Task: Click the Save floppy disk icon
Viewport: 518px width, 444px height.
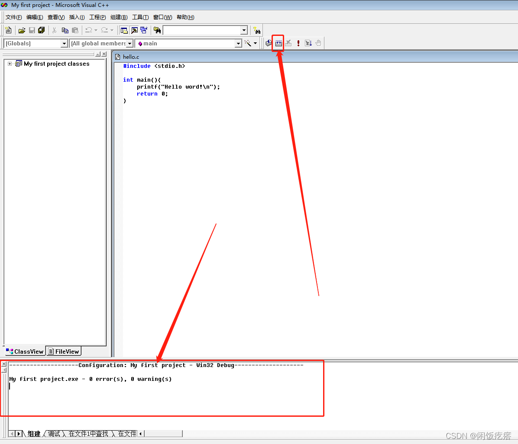Action: 32,30
